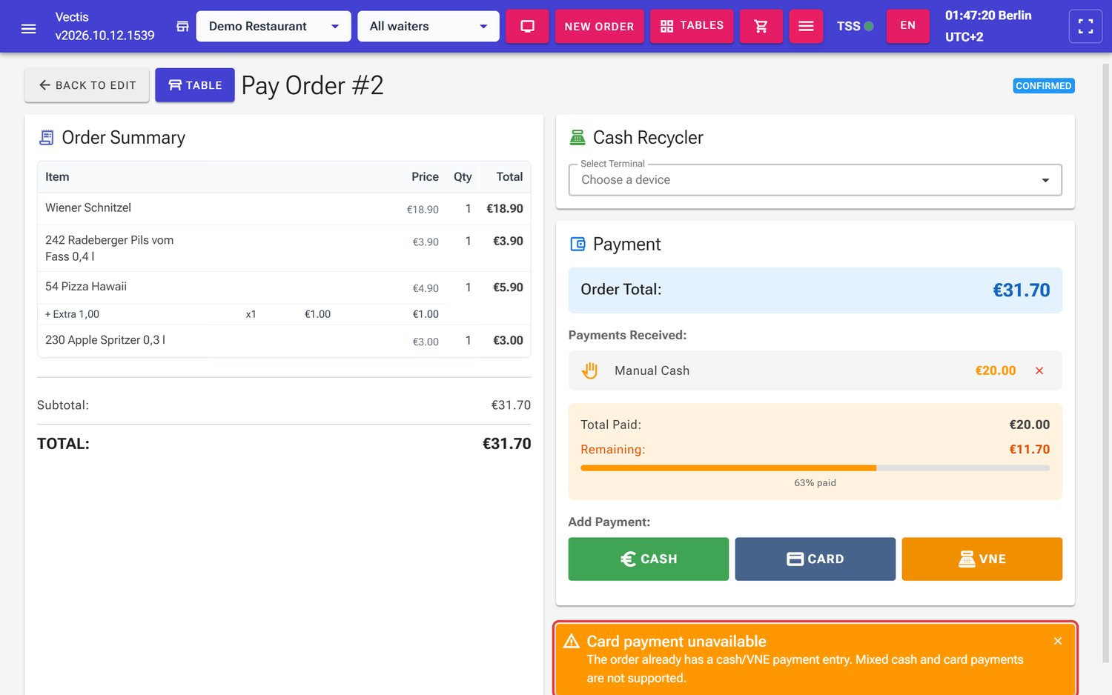Open the TABLES view
Viewport: 1112px width, 695px height.
pyautogui.click(x=692, y=26)
